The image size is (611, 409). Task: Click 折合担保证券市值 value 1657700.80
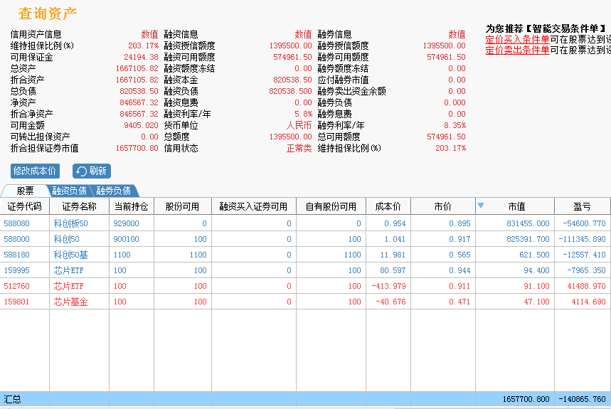coord(137,149)
